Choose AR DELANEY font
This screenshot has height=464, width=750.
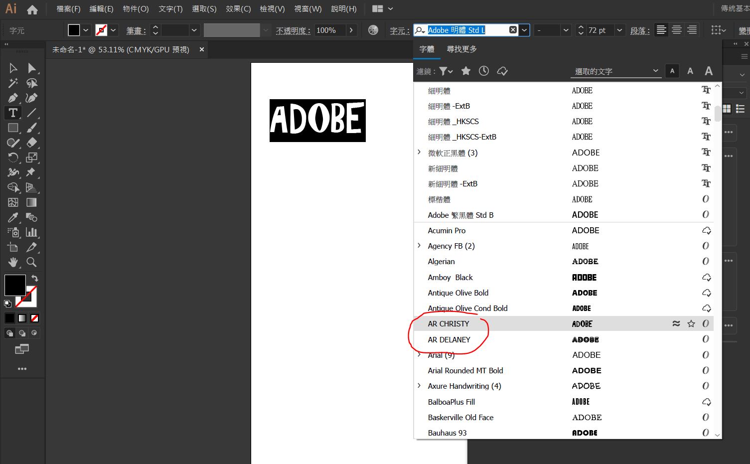point(564,339)
